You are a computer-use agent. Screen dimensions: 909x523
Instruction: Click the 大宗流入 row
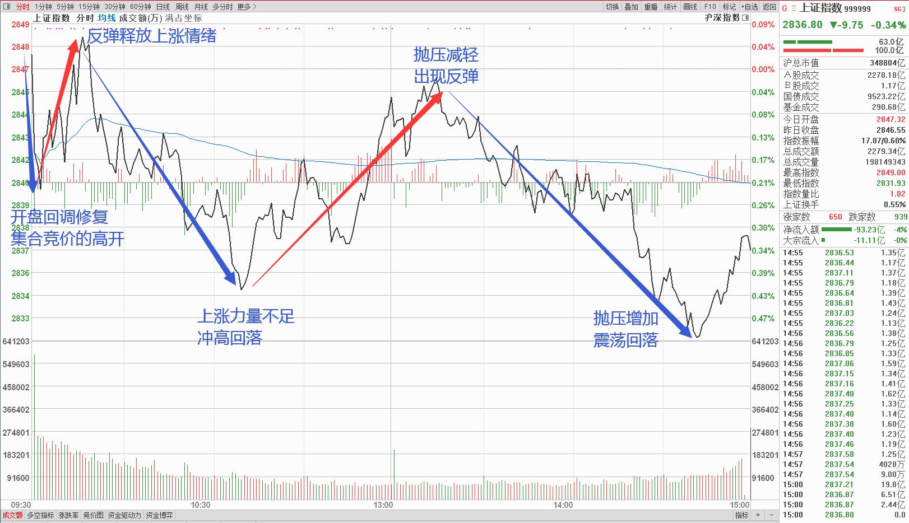pos(844,240)
